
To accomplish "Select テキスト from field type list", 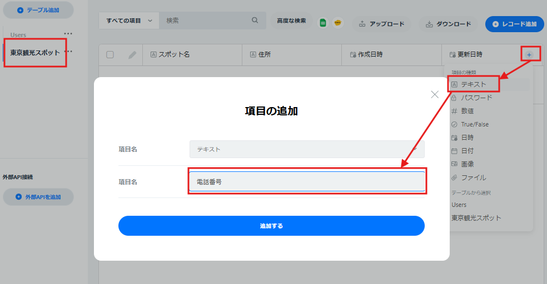I will pyautogui.click(x=473, y=84).
